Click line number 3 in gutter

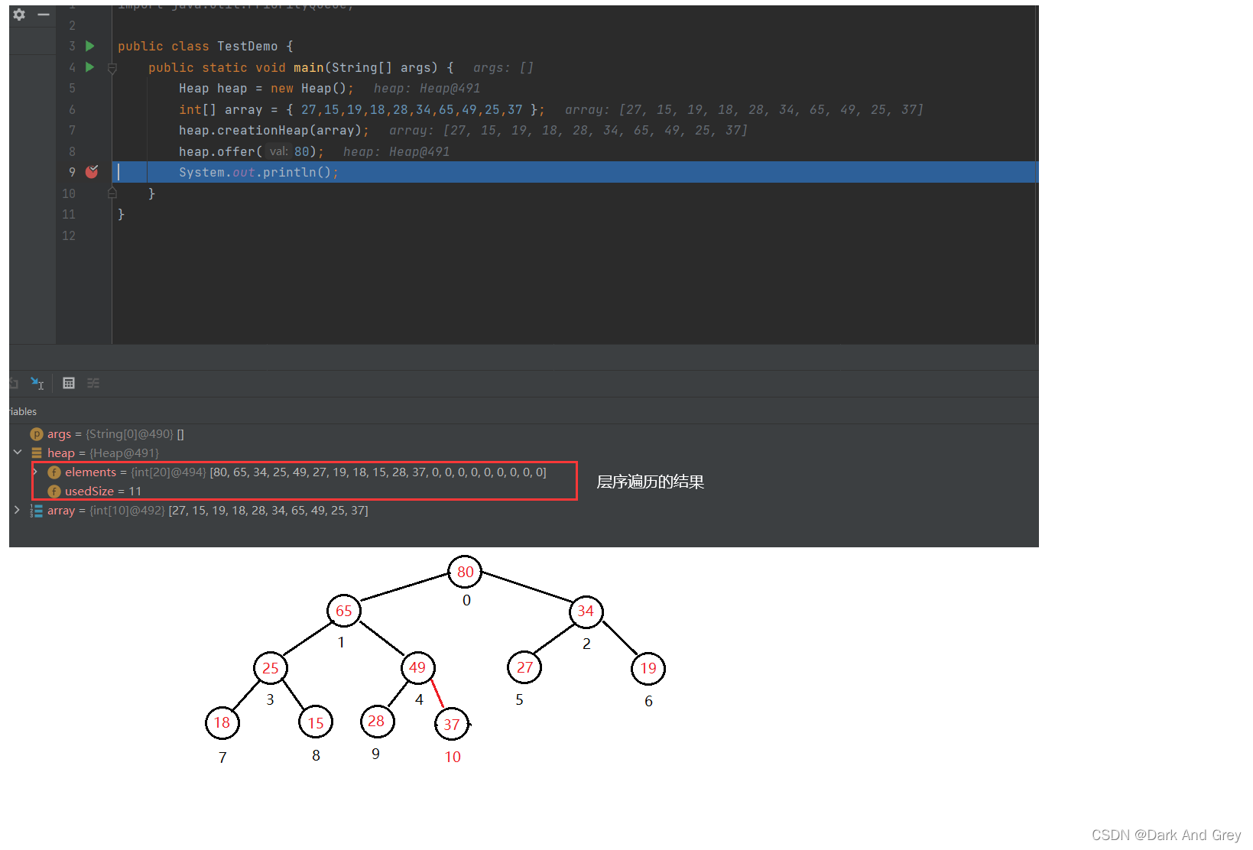point(73,47)
